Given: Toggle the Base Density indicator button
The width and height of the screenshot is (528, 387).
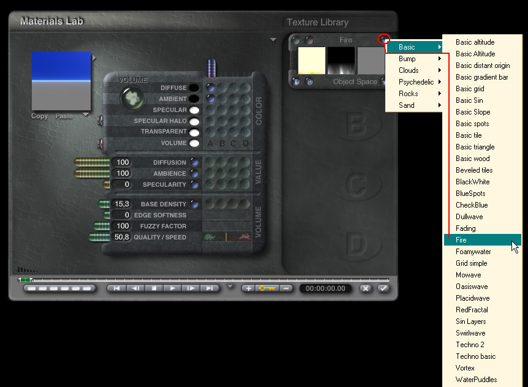Looking at the screenshot, I should click(194, 204).
